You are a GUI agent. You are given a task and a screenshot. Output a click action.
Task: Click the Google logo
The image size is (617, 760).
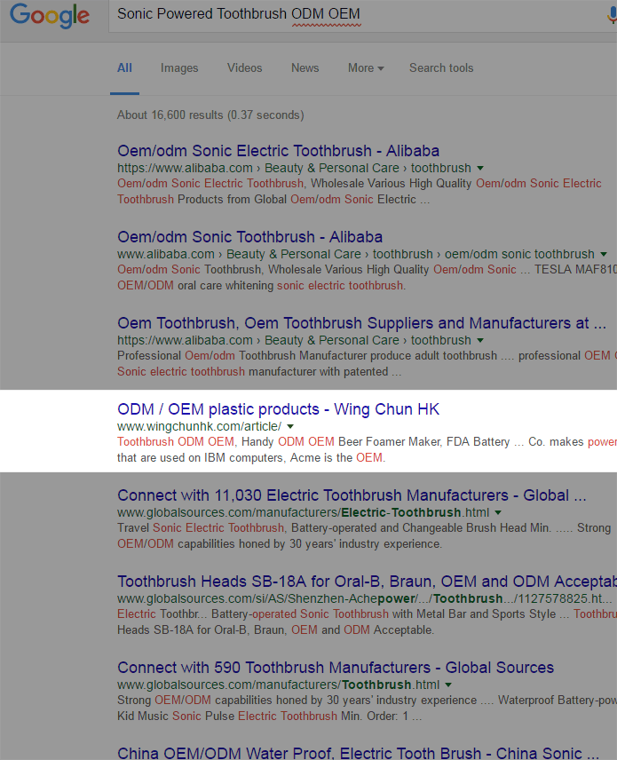tap(50, 15)
